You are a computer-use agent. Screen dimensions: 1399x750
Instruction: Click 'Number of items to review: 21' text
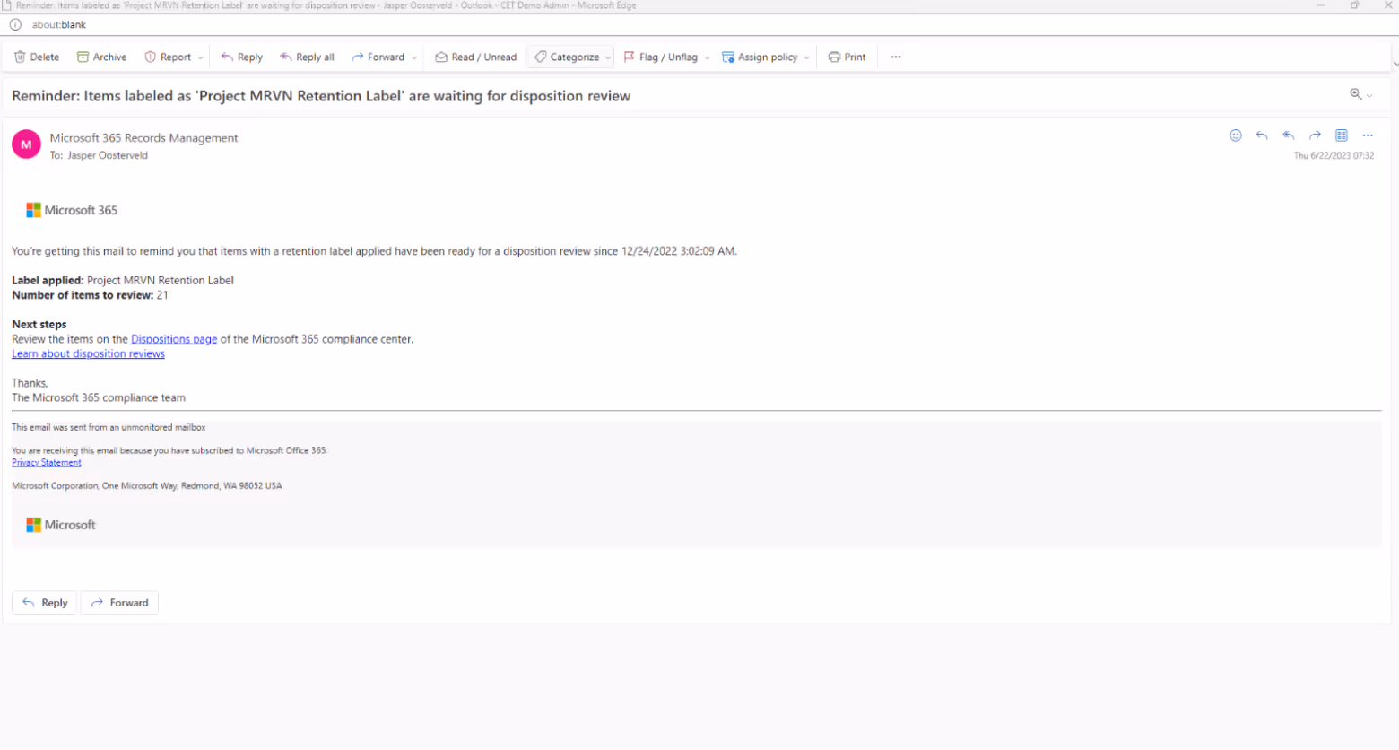click(x=90, y=295)
